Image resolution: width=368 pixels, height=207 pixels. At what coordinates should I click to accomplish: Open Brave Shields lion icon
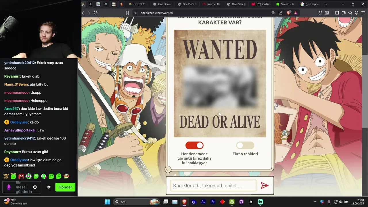pyautogui.click(x=289, y=13)
